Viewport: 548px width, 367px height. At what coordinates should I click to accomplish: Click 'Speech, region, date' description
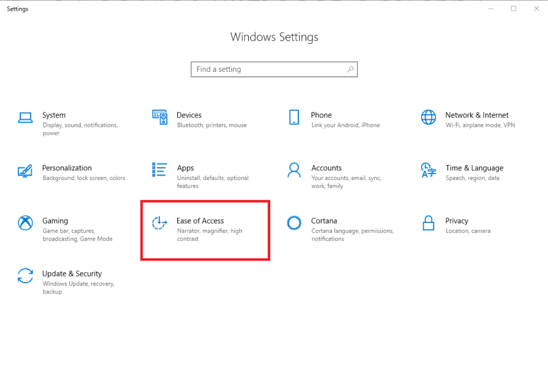473,178
